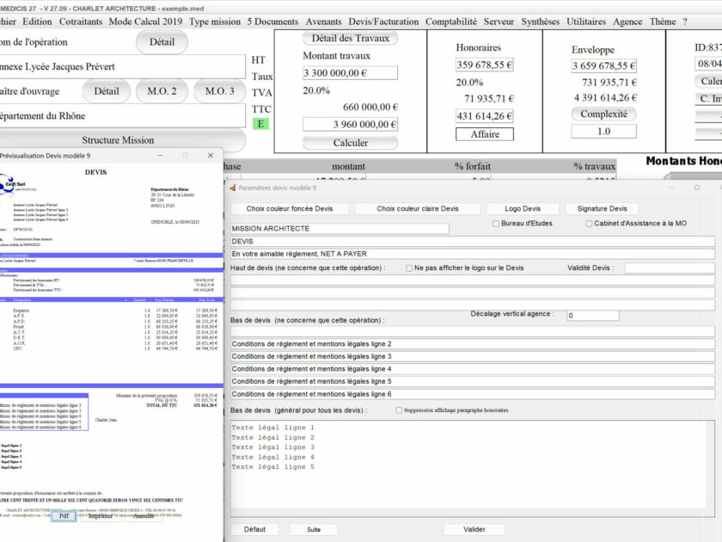The width and height of the screenshot is (722, 542).
Task: Click the Honoraires field 359 678,55 €
Action: tap(485, 65)
